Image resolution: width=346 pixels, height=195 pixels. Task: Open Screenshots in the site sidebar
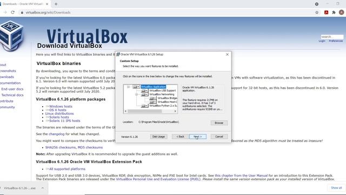pyautogui.click(x=8, y=71)
